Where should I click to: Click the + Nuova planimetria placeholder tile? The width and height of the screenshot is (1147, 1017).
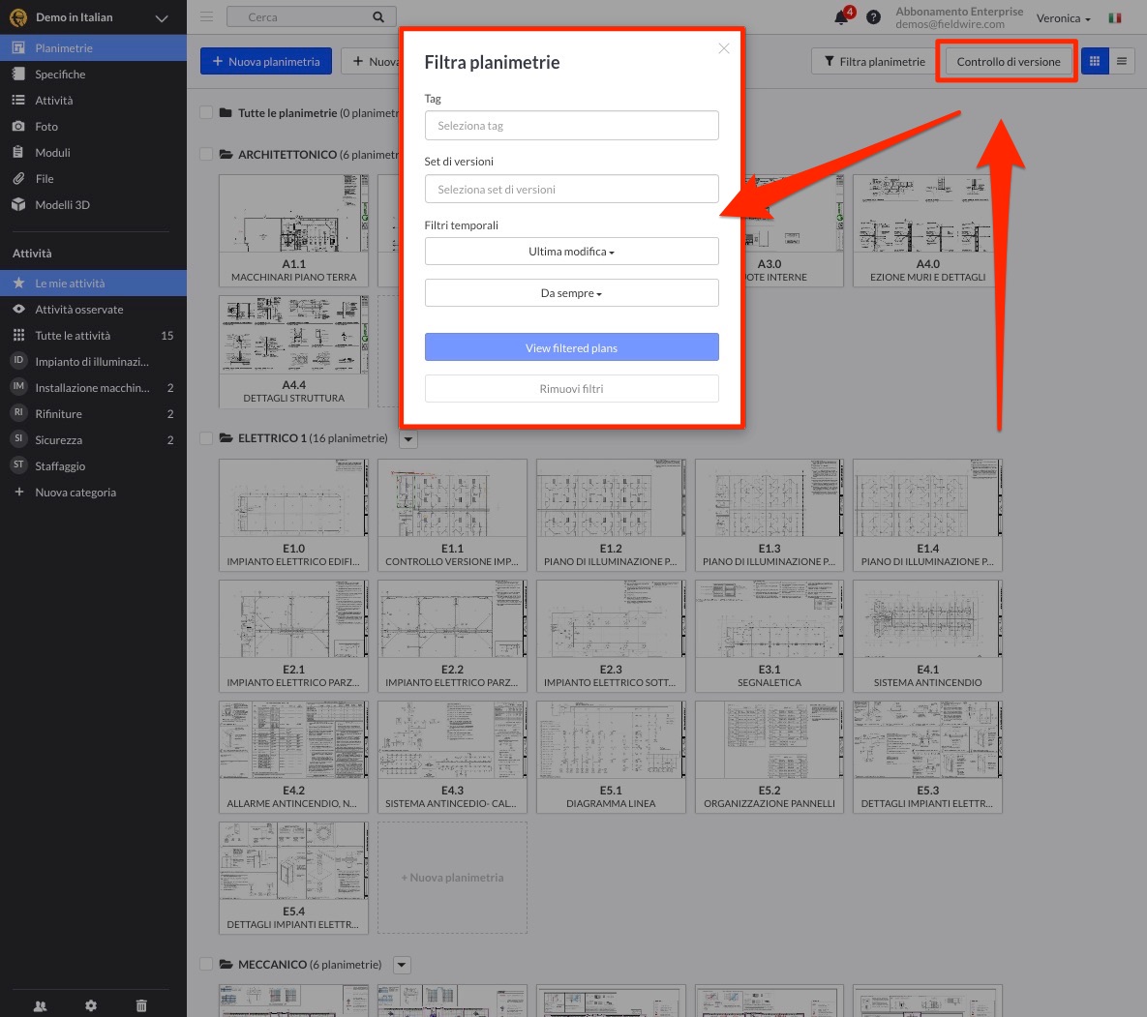click(452, 878)
